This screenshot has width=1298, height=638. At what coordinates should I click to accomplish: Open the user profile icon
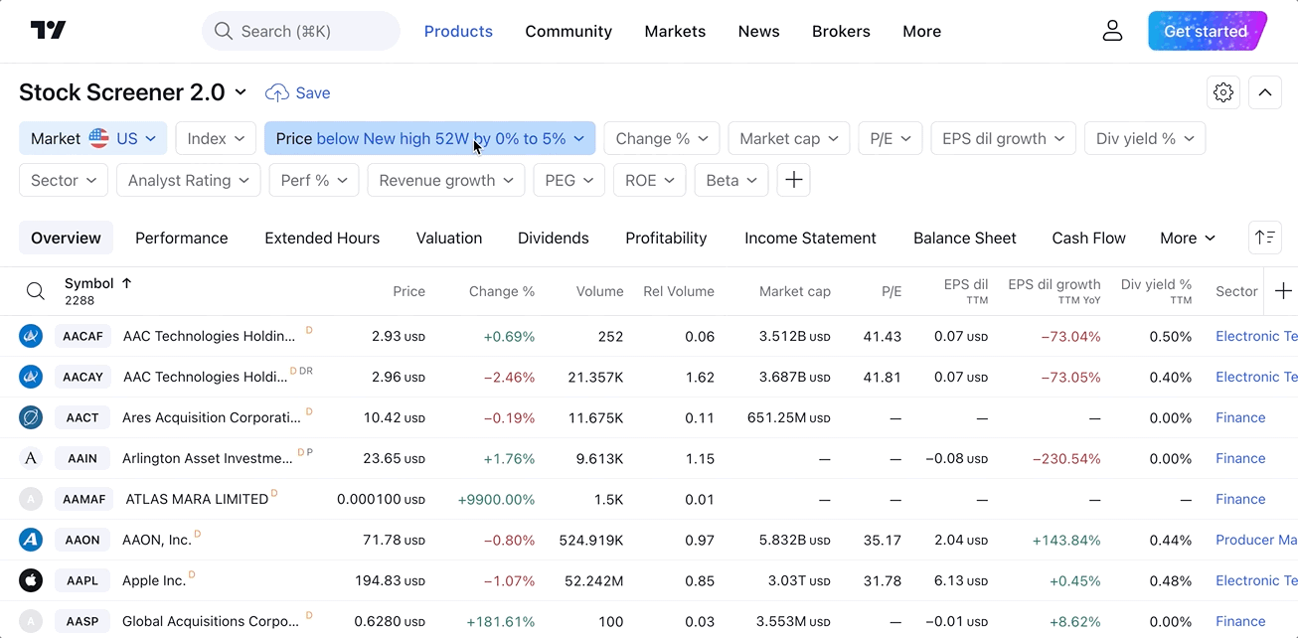pyautogui.click(x=1112, y=31)
